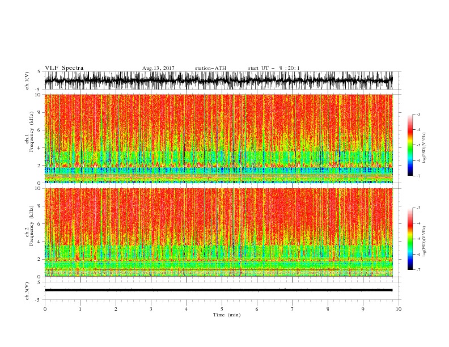Click time axis tick label "2"
This screenshot has width=449, height=347.
(116, 309)
